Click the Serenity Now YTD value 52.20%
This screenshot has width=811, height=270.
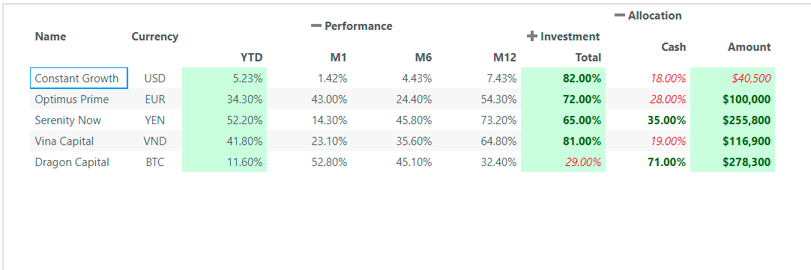click(x=224, y=120)
